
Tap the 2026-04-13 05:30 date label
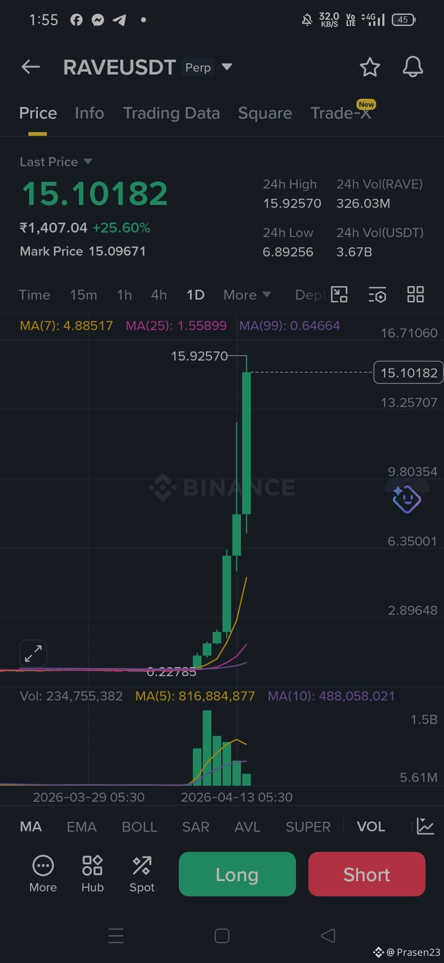coord(237,797)
